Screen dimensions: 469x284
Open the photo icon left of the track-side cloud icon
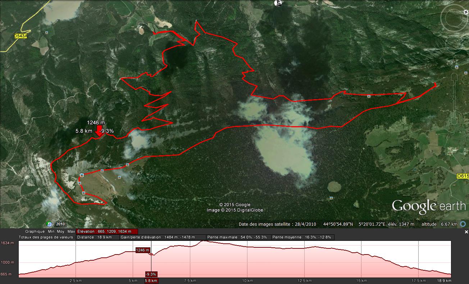coord(103,170)
